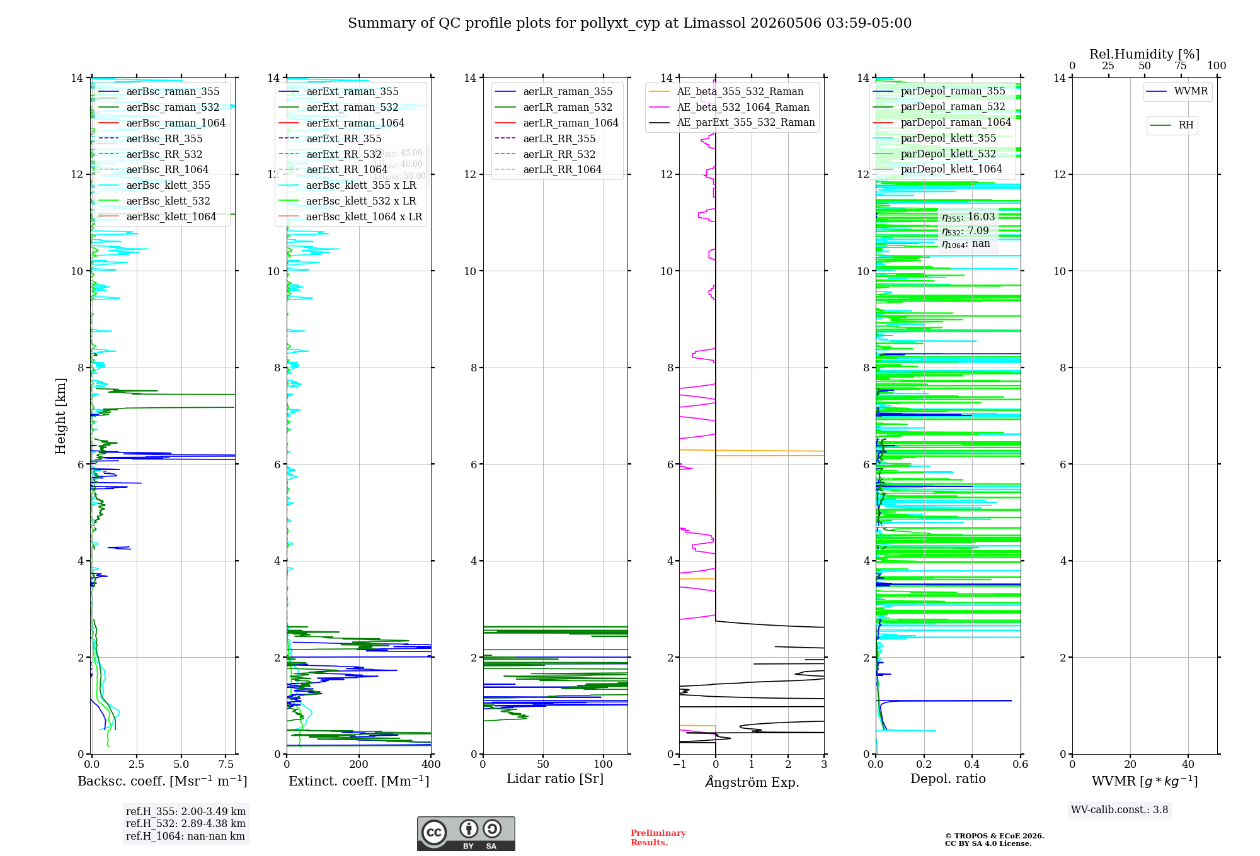The image size is (1260, 856).
Task: Click the BY attribution person icon
Action: point(469,828)
